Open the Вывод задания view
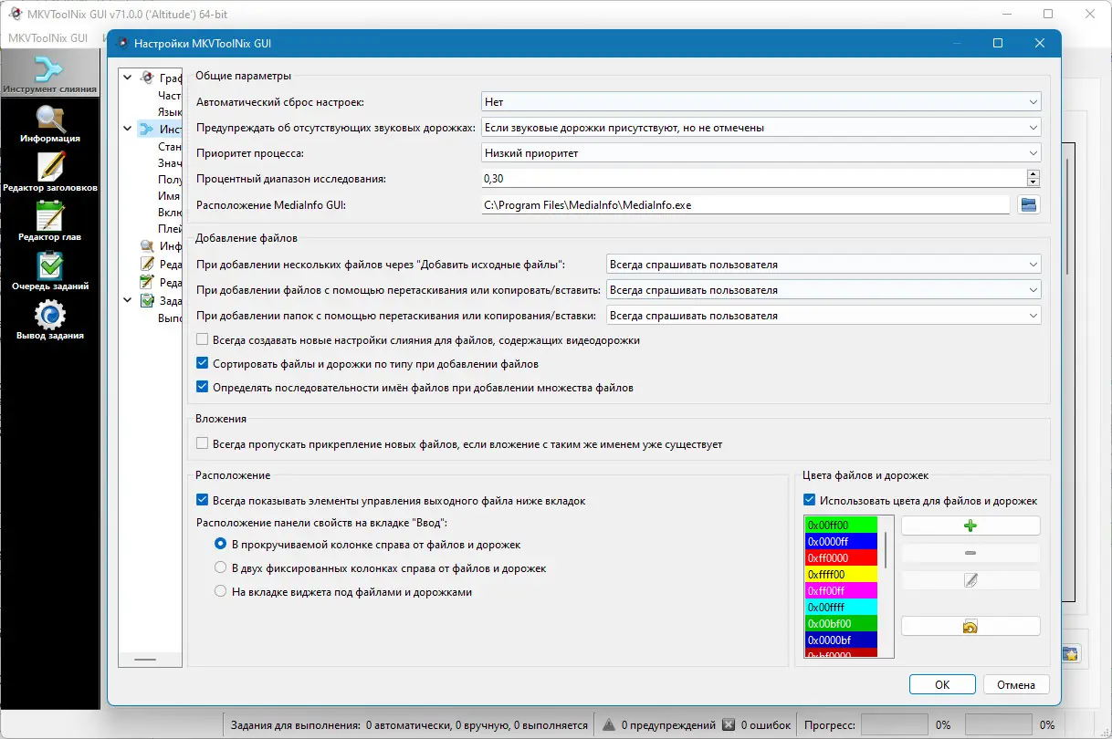 pyautogui.click(x=50, y=321)
